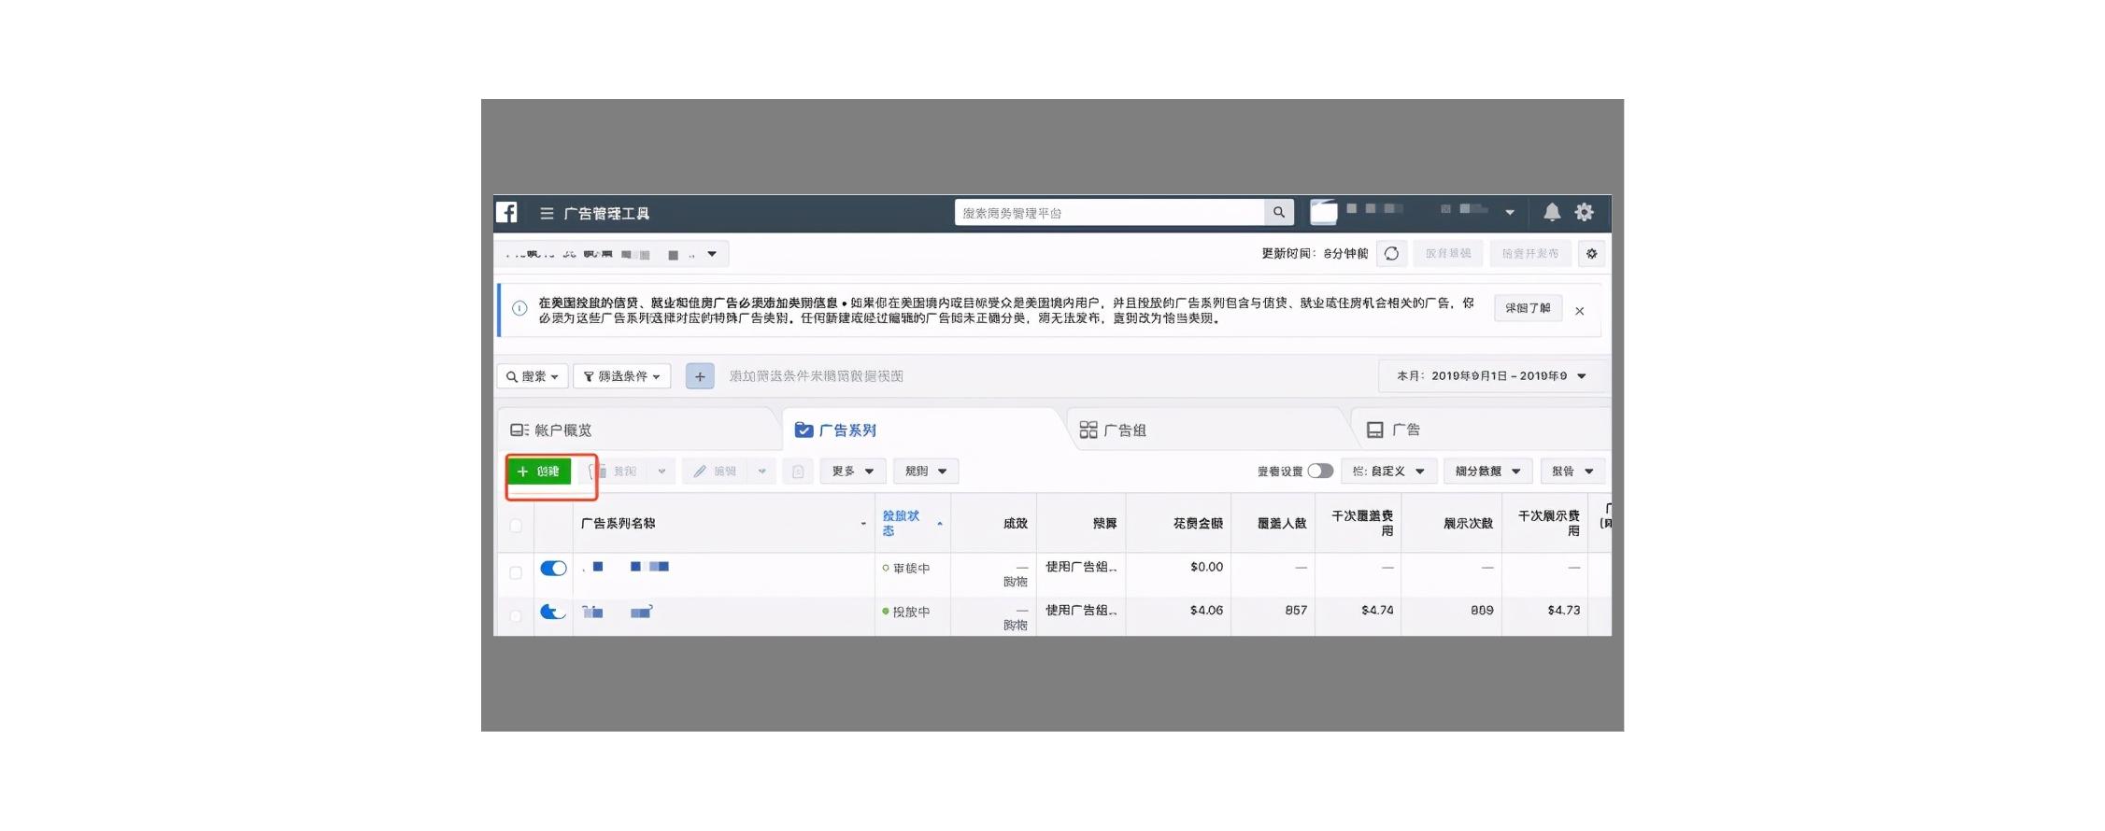This screenshot has height=831, width=2105.
Task: Tick the checkbox of the 审核中 campaign row
Action: [x=516, y=572]
